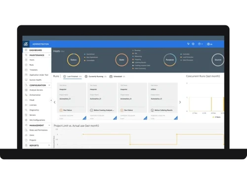Click the Projects document icon
The width and height of the screenshot is (247, 185).
[26, 140]
